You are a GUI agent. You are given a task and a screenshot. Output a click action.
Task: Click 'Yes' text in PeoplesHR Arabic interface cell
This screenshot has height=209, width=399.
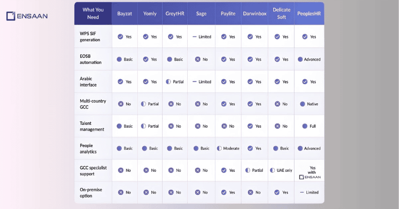coord(313,82)
